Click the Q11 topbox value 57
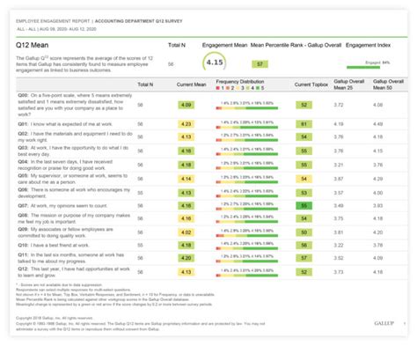 304,258
